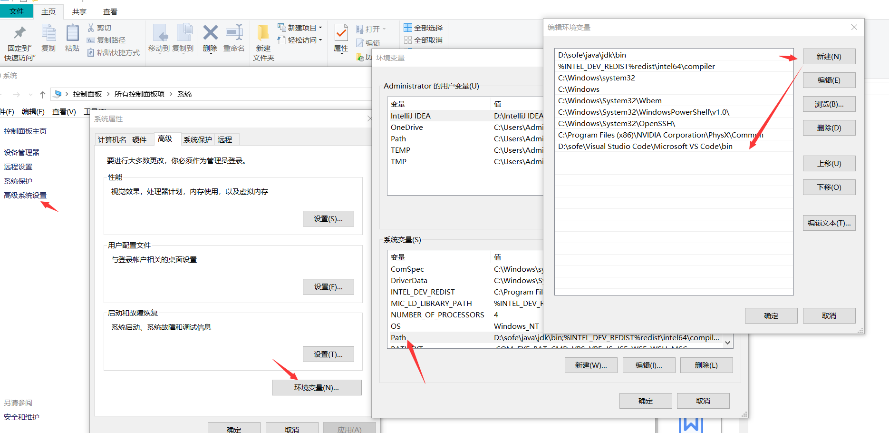Select the 系统保护 tab
The image size is (889, 433).
point(198,139)
